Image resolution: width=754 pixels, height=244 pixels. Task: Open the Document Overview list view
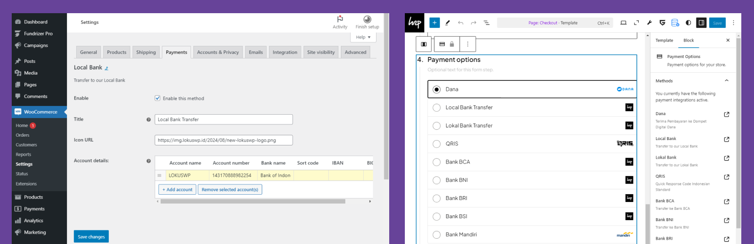(x=486, y=23)
